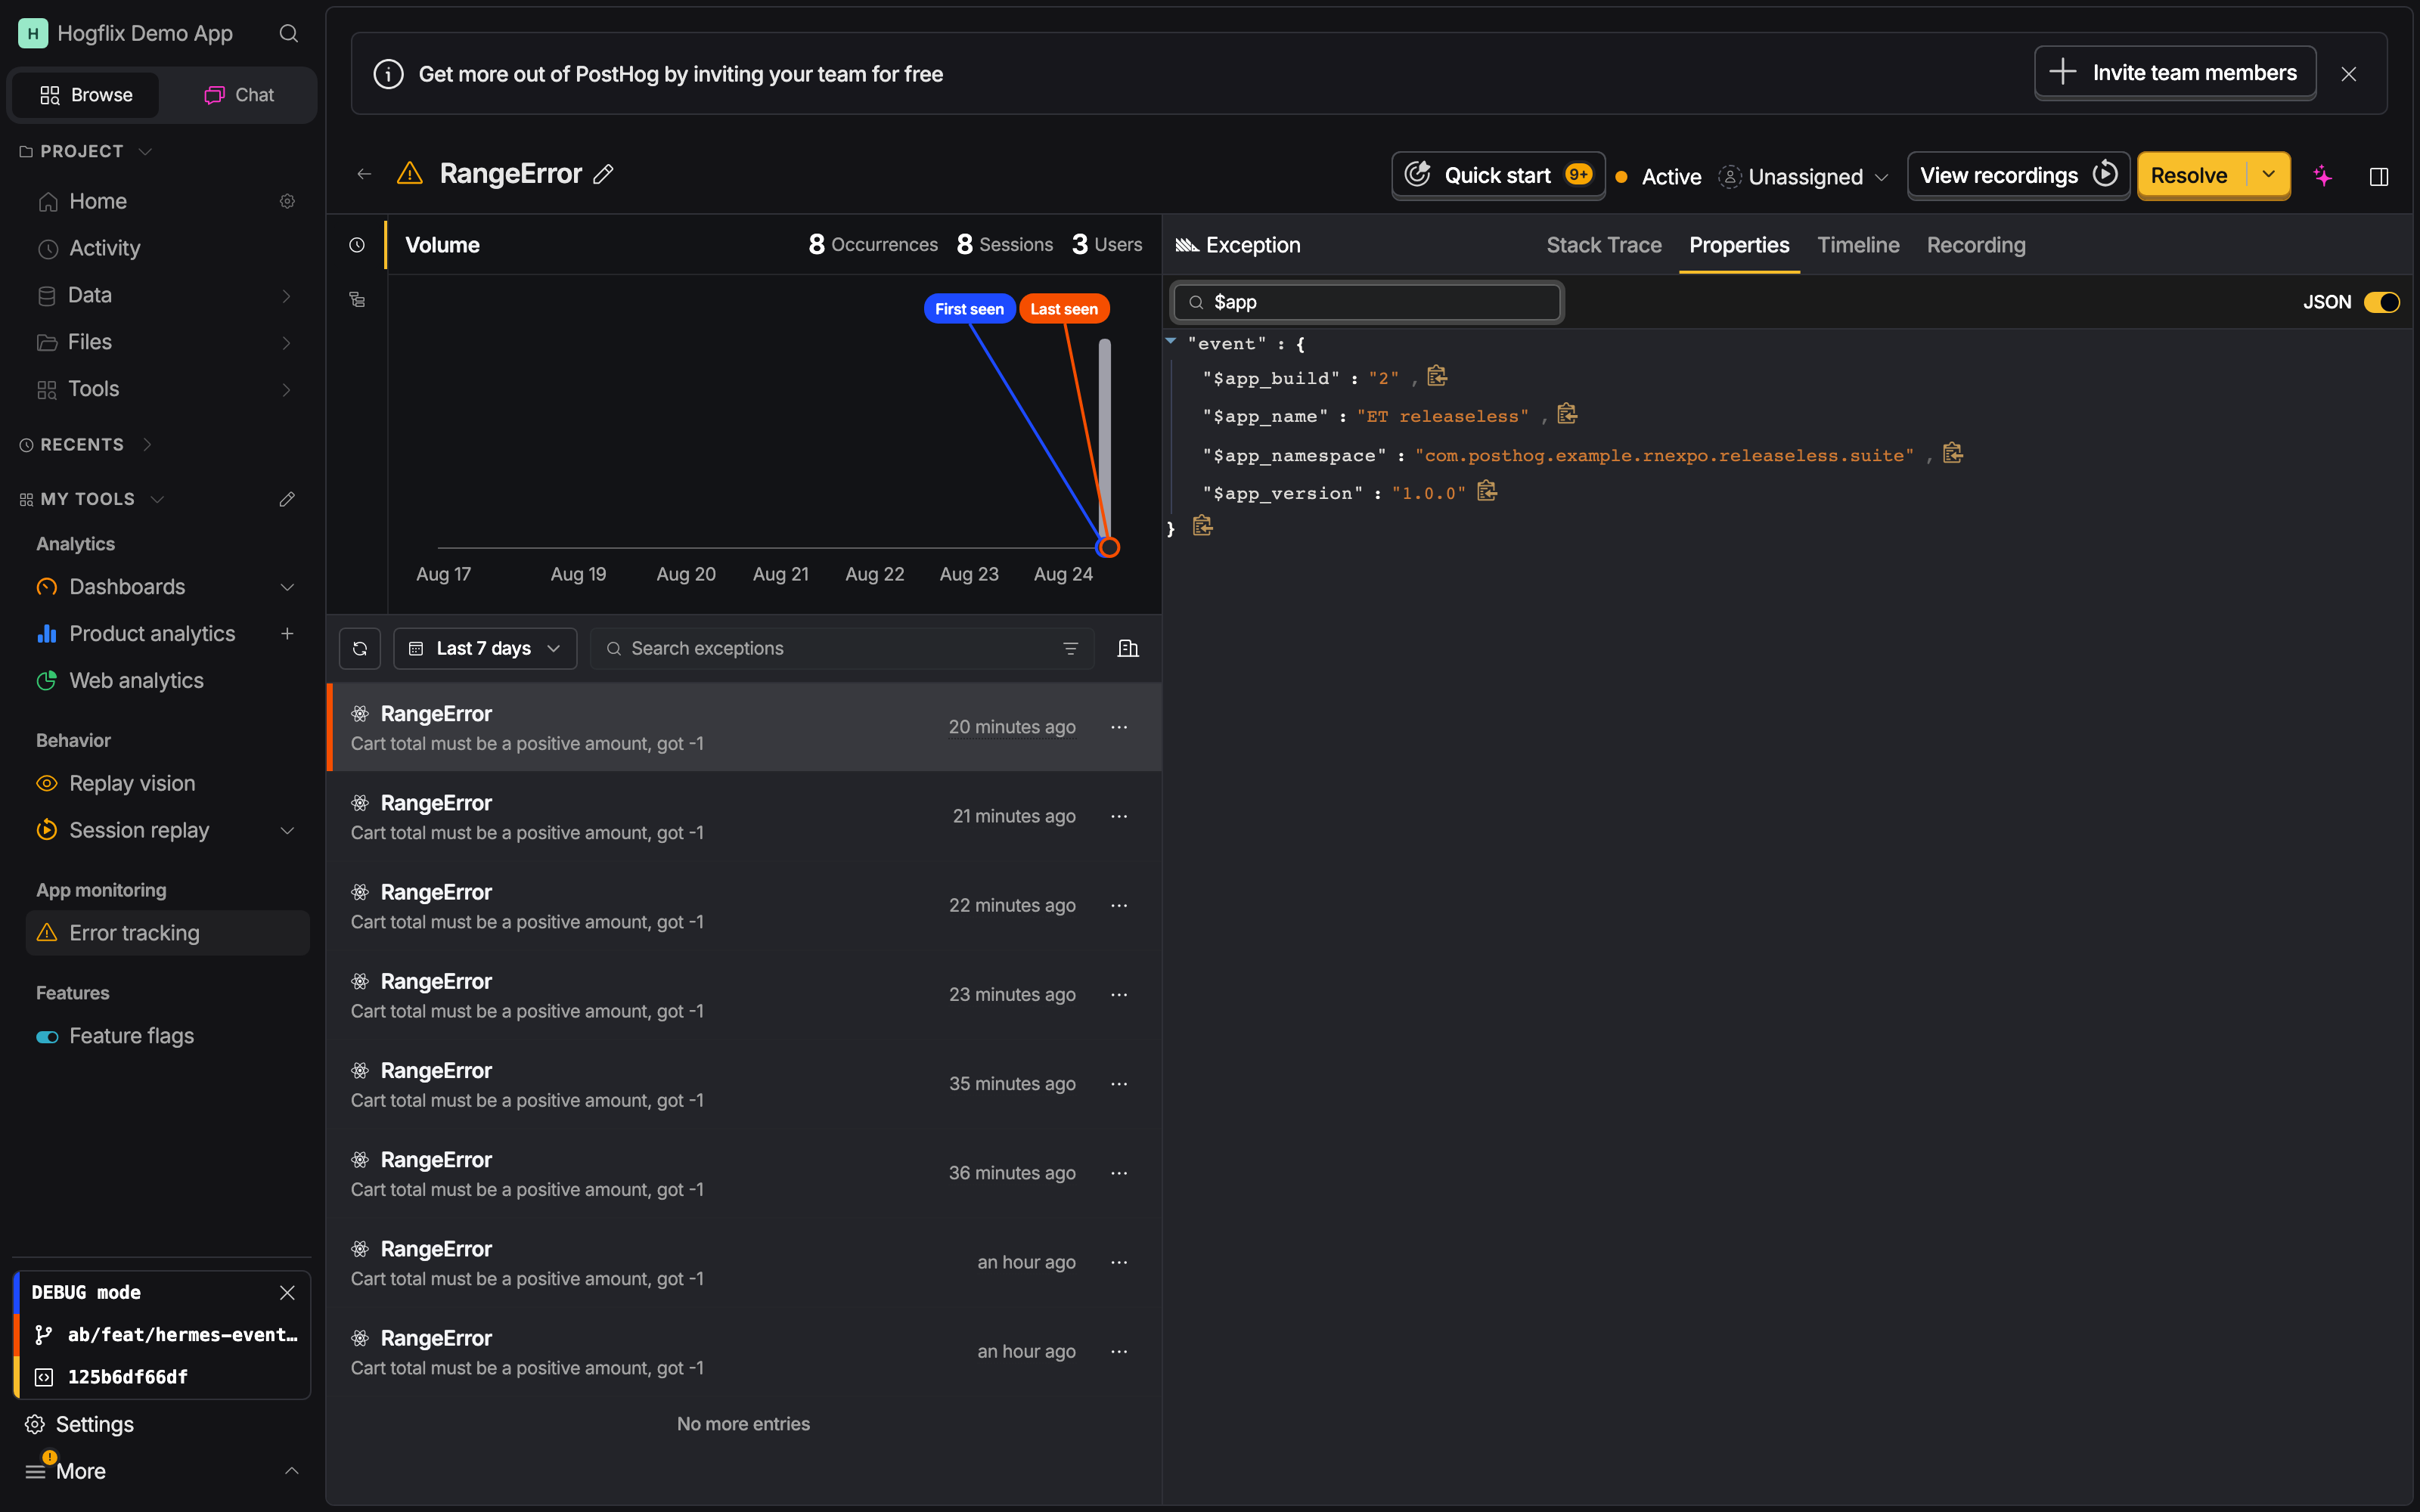Select the Properties tab
This screenshot has height=1512, width=2420.
(x=1739, y=245)
